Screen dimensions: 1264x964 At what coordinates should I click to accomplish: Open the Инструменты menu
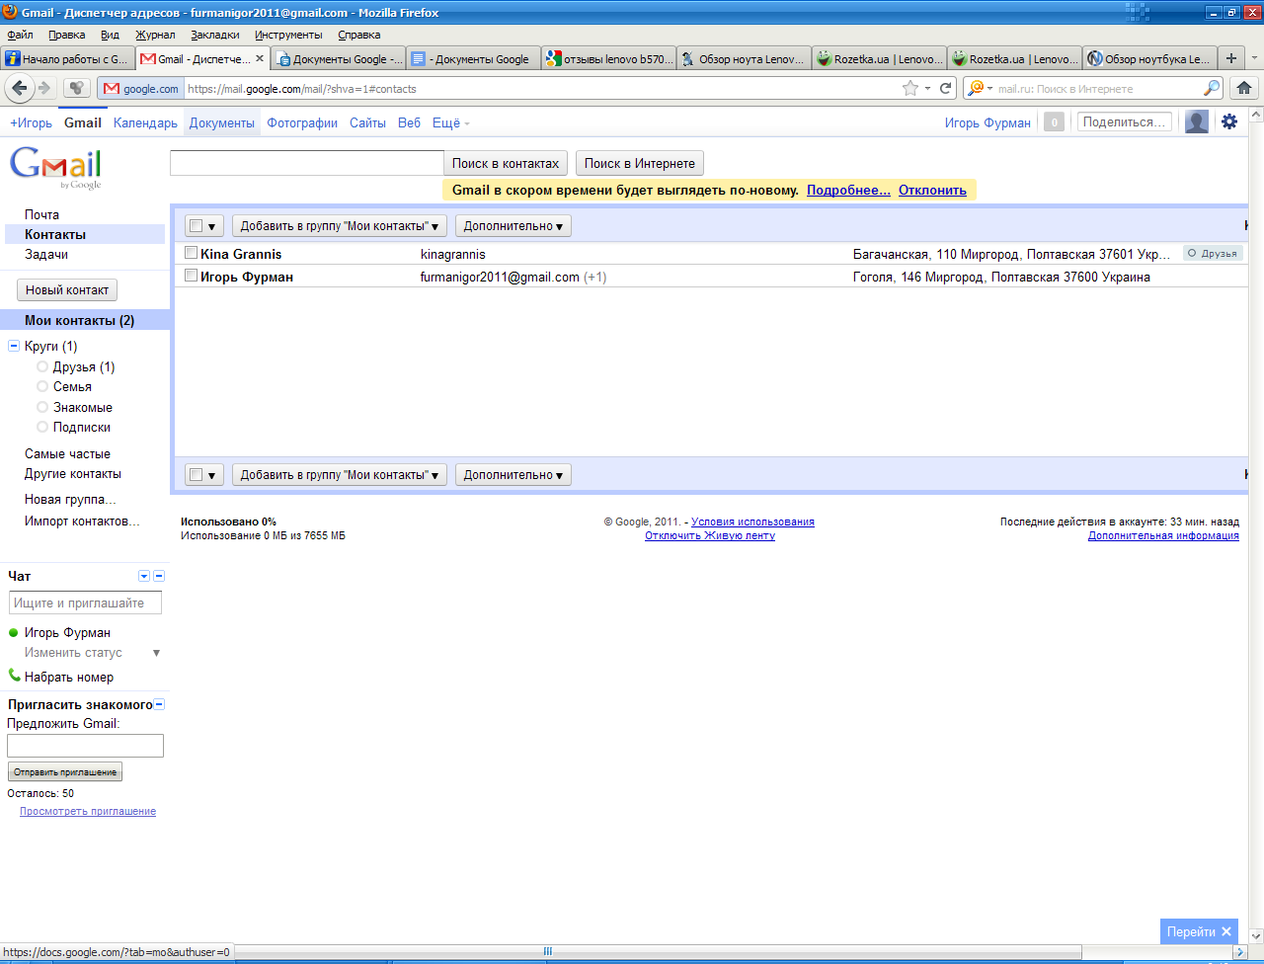(x=288, y=35)
